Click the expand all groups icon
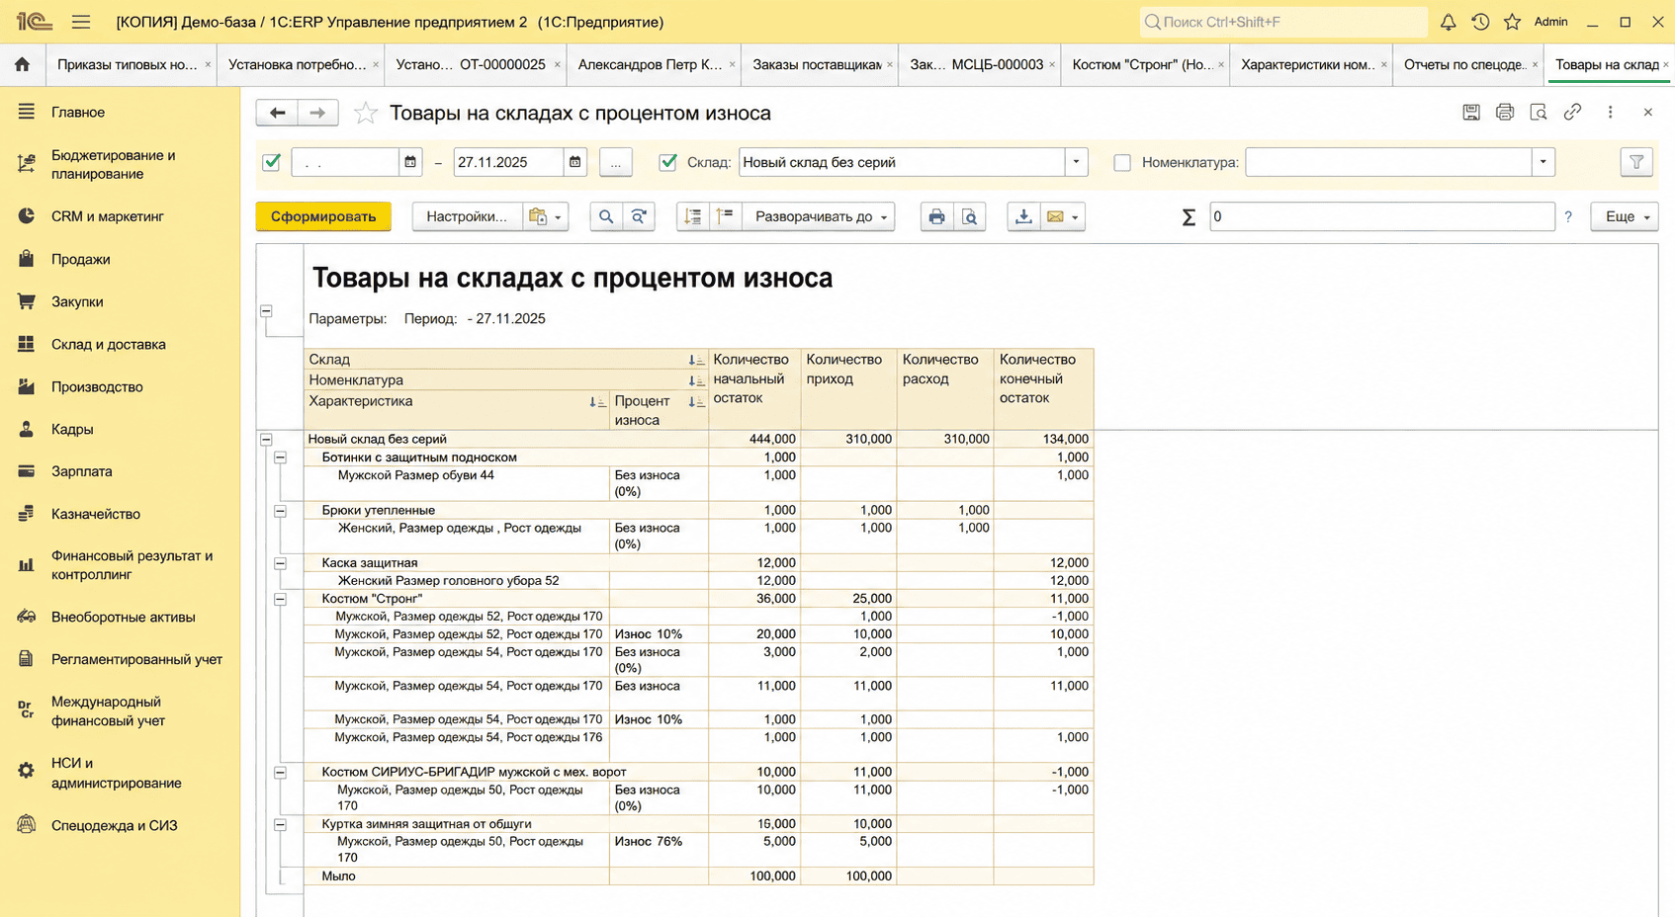This screenshot has width=1675, height=917. 693,216
